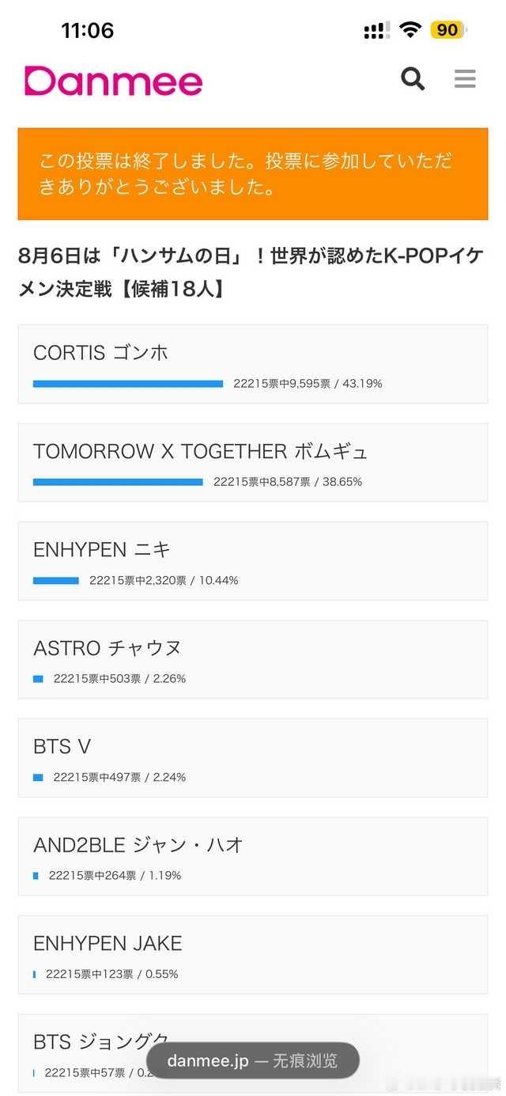Select the ASTRO チャウヌ result row

pos(253,659)
